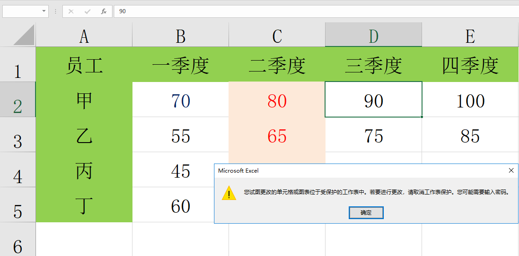
Task: Select row 2 header
Action: 18,99
